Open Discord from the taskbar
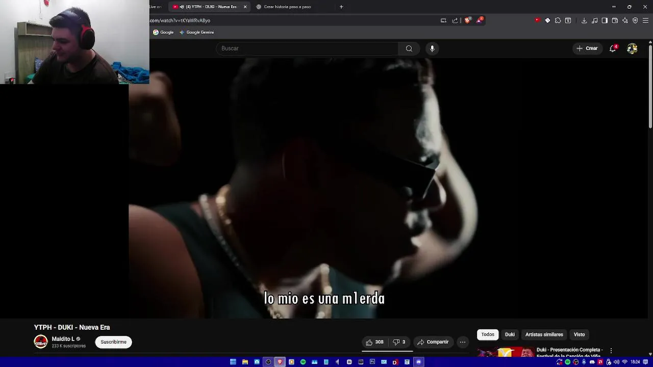This screenshot has height=367, width=653. tap(418, 362)
